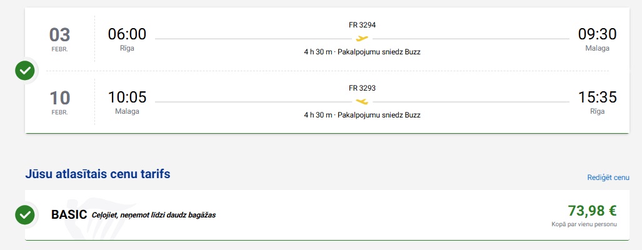
Task: Click the 73,98 € price
Action: click(x=592, y=211)
